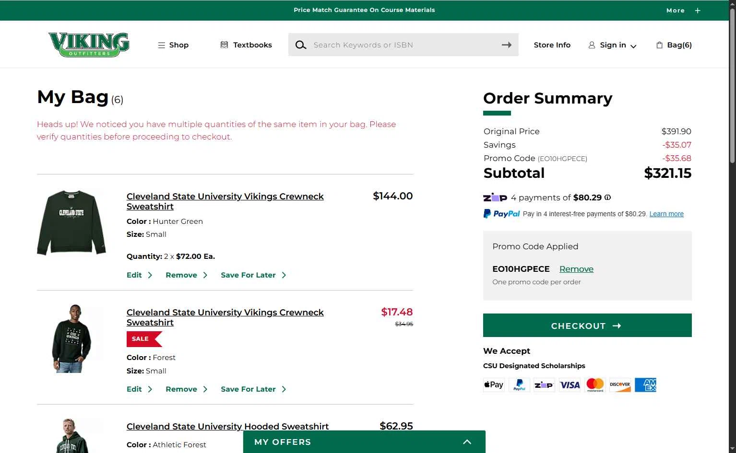The height and width of the screenshot is (453, 736).
Task: Expand the Sign in dropdown chevron
Action: (x=633, y=46)
